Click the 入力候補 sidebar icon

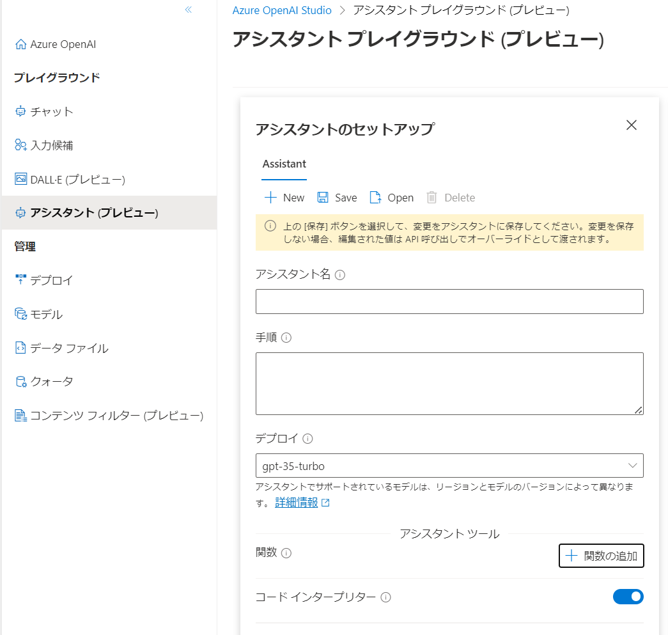click(20, 145)
